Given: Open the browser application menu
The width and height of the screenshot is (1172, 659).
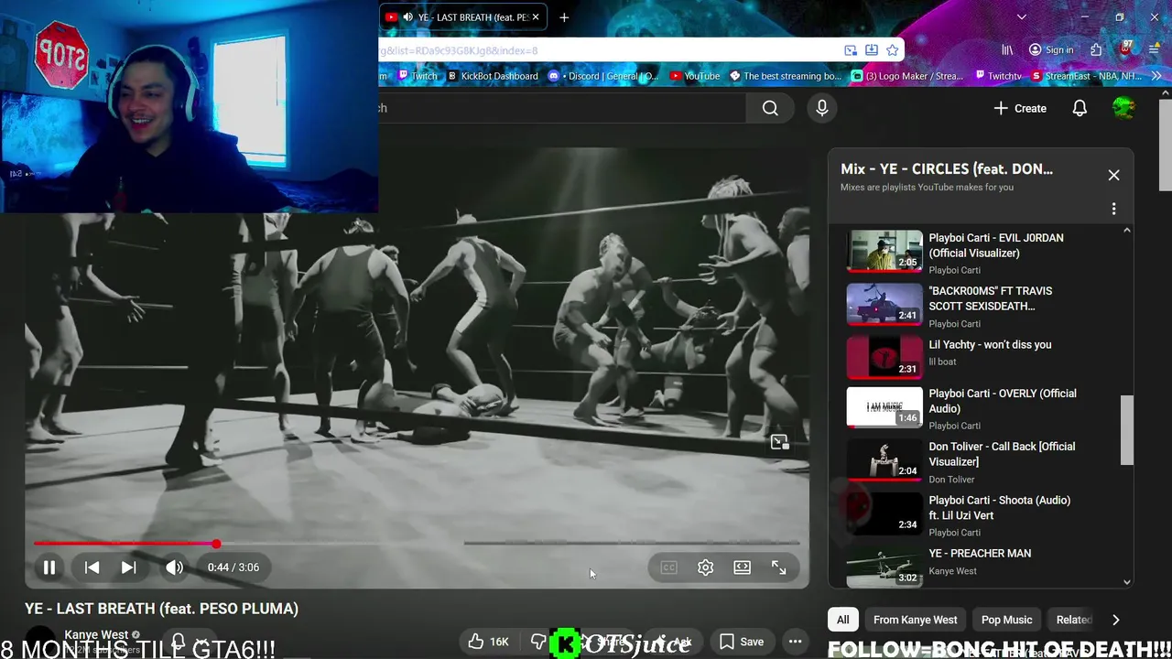Looking at the screenshot, I should click(x=1155, y=50).
